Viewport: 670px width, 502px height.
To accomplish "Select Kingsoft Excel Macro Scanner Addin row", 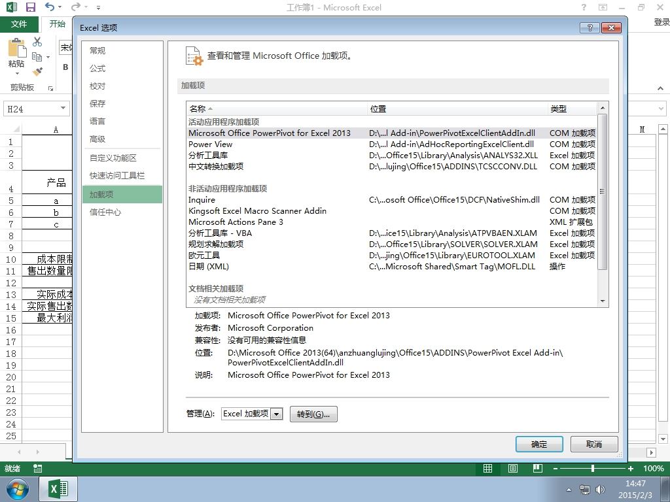I will coord(392,211).
